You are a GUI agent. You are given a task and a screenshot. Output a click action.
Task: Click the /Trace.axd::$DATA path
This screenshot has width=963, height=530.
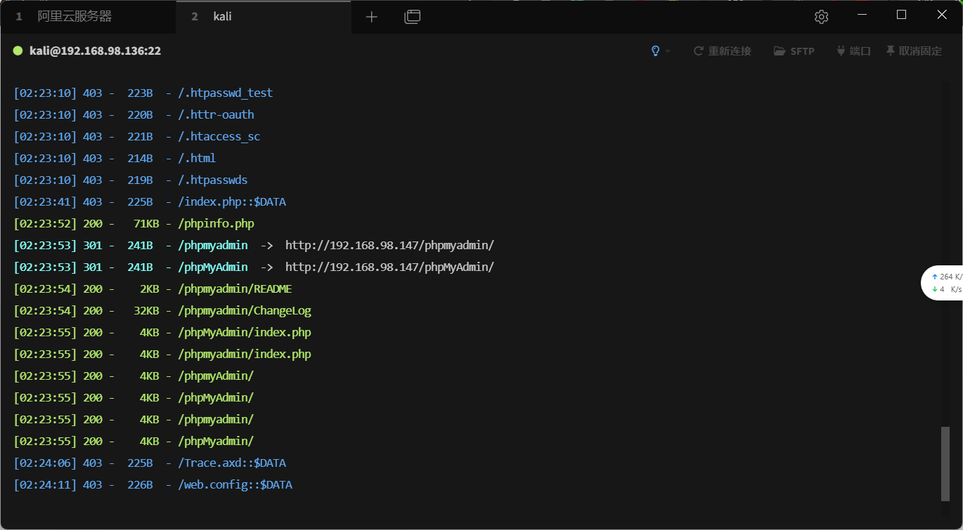point(232,463)
